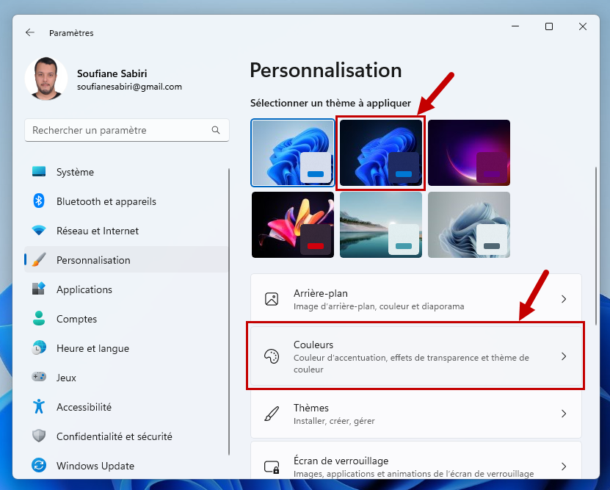Viewport: 610px width, 490px height.
Task: Click user name Soufiane Sabiri
Action: tap(112, 73)
